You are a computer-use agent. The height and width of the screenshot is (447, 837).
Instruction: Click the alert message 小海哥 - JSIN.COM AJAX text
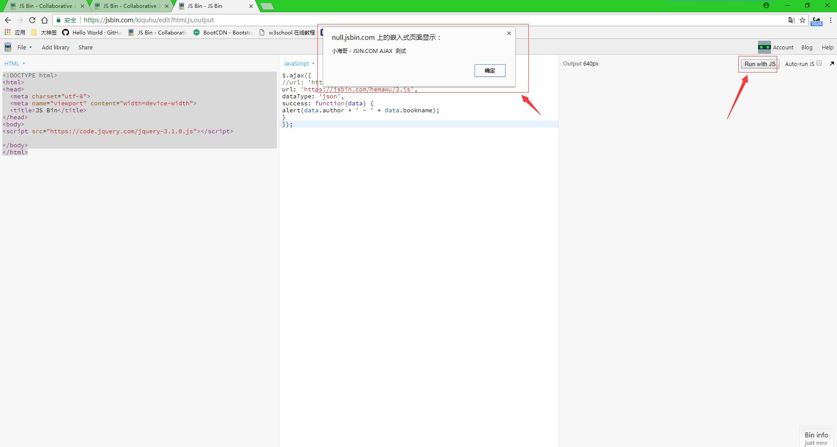coord(369,51)
